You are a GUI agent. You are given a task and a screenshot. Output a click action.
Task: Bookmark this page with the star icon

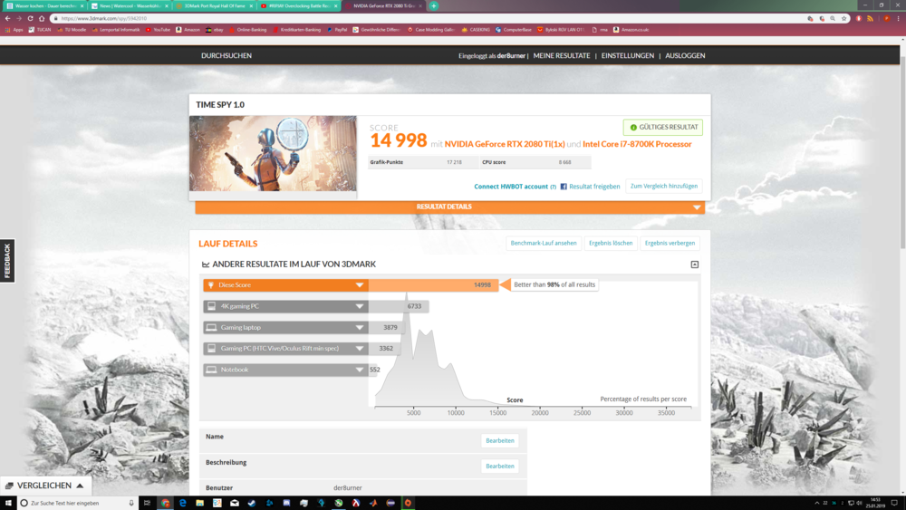[x=844, y=18]
